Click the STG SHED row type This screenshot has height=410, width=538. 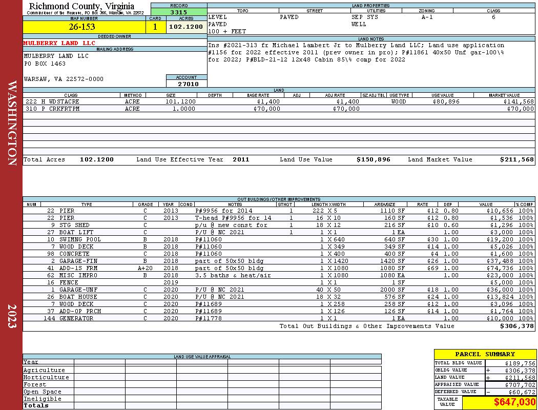coord(74,225)
